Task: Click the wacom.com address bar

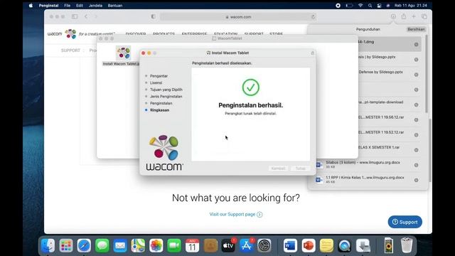Action: 238,17
